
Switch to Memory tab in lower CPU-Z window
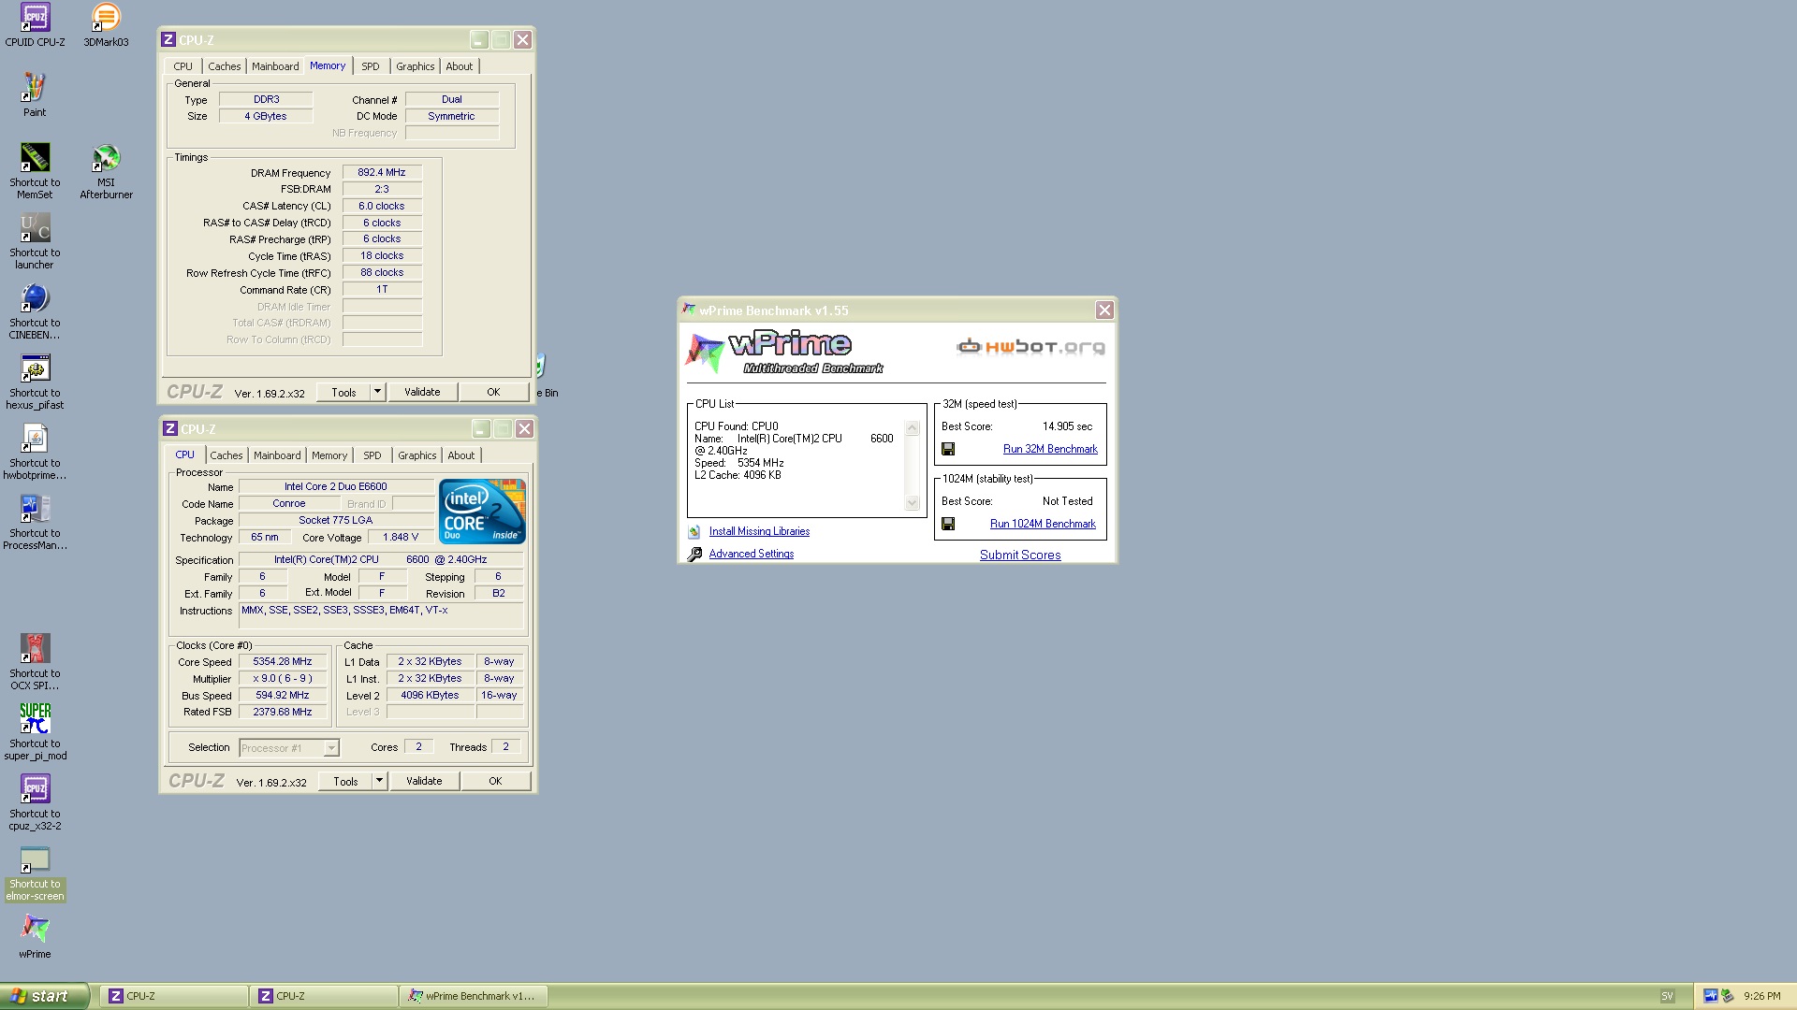pyautogui.click(x=329, y=455)
